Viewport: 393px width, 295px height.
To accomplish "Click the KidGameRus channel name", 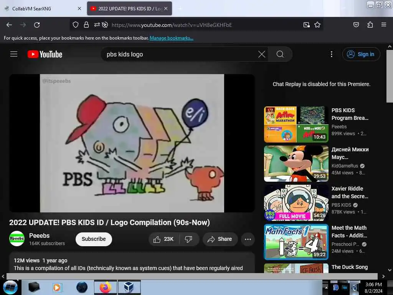I will [x=345, y=166].
